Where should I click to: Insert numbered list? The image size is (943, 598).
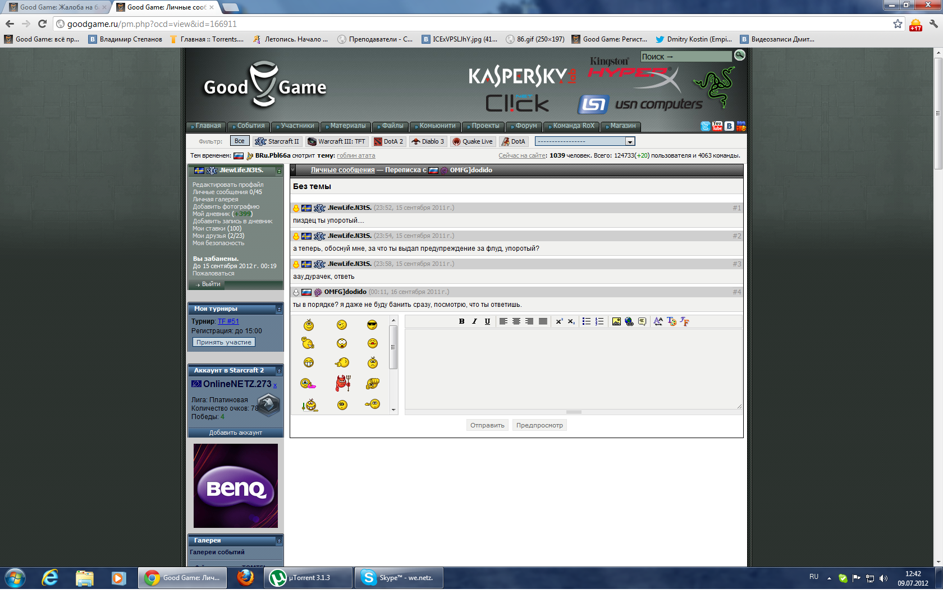[x=599, y=321]
